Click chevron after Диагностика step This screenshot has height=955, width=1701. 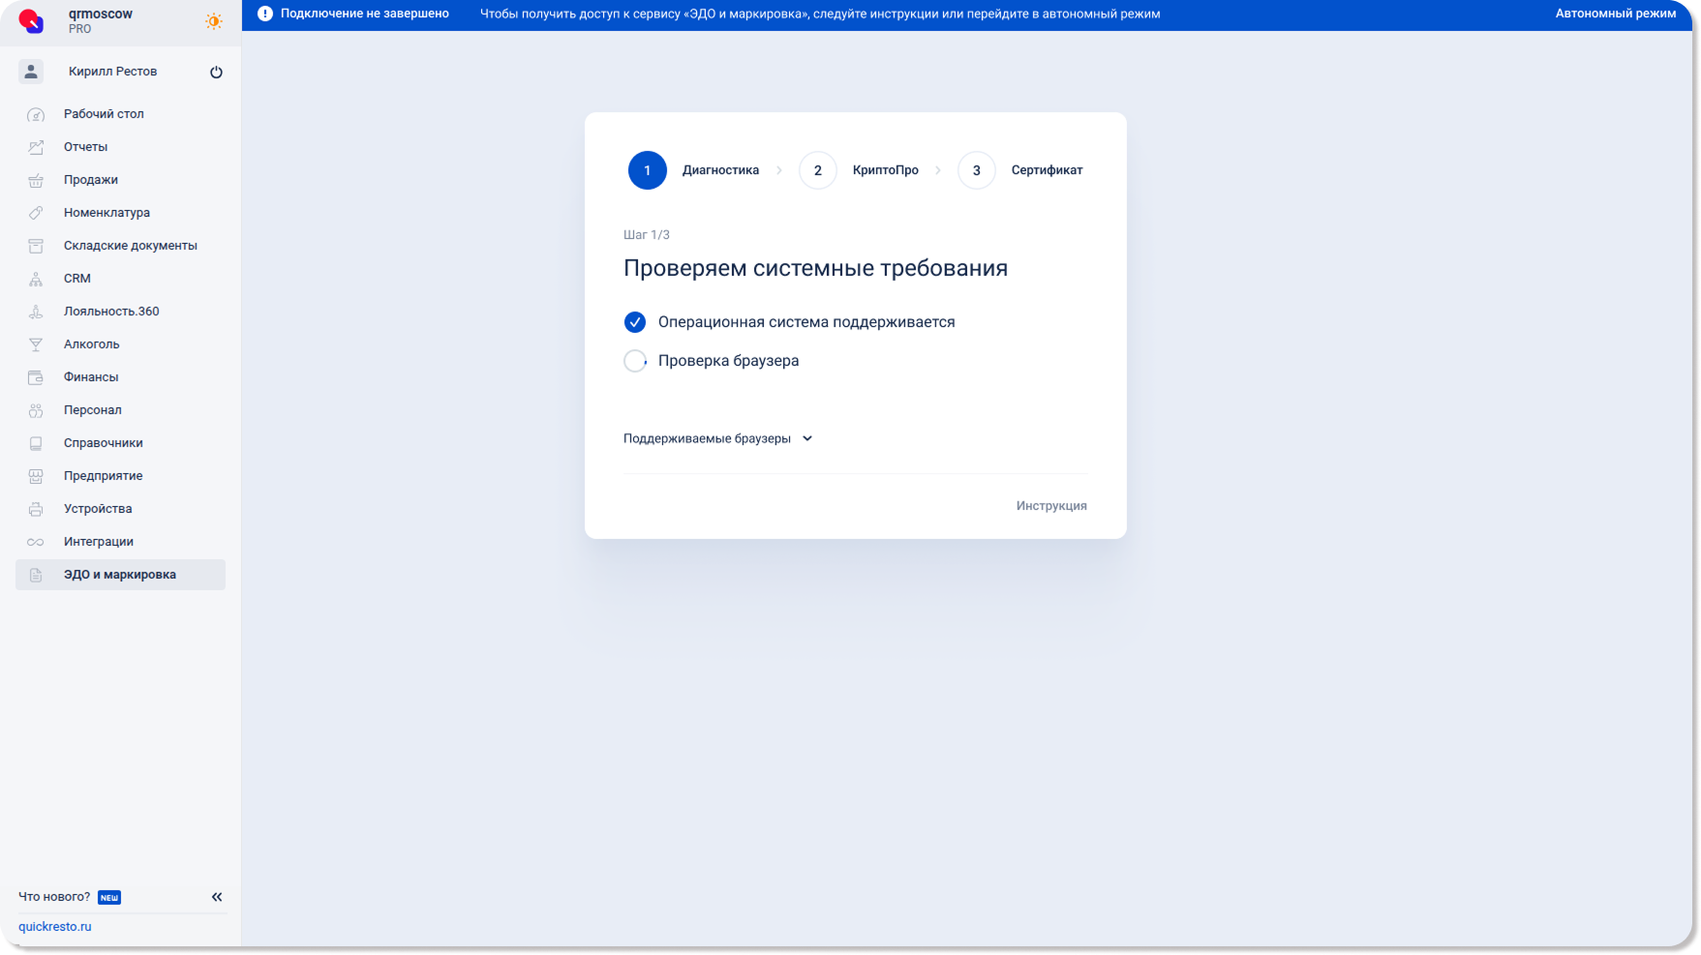click(779, 170)
